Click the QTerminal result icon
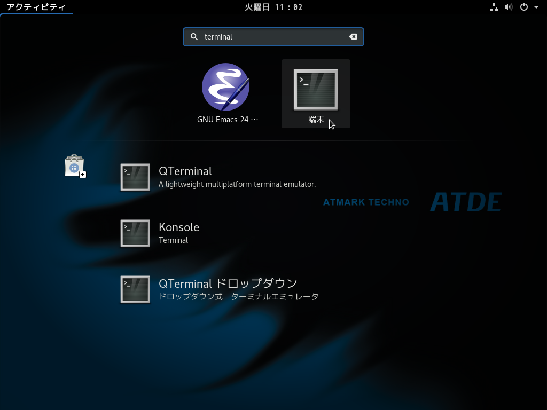This screenshot has height=410, width=547. coord(135,177)
